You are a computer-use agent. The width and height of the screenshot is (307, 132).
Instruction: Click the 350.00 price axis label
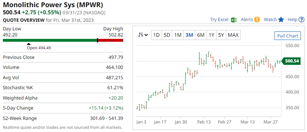[x=292, y=108]
